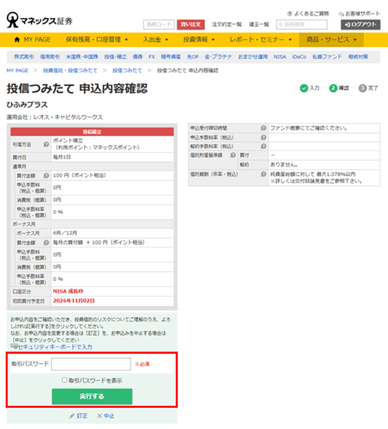
Task: Click よくあるご質問 link text
Action: (311, 14)
